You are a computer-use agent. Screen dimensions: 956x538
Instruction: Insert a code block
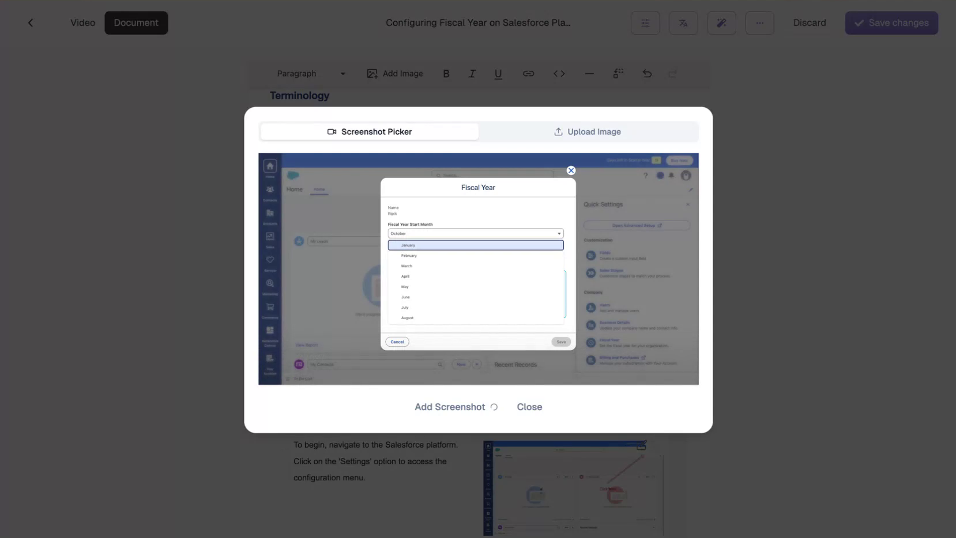pyautogui.click(x=558, y=74)
